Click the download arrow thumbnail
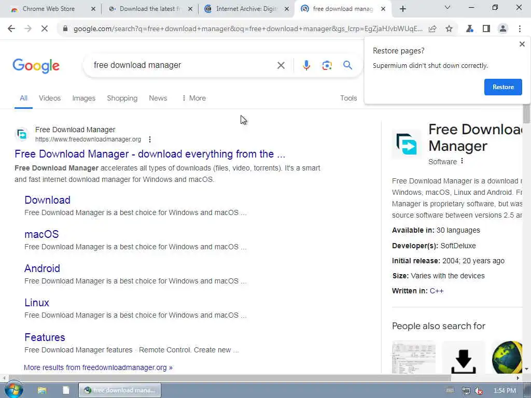This screenshot has height=398, width=531. 463,358
